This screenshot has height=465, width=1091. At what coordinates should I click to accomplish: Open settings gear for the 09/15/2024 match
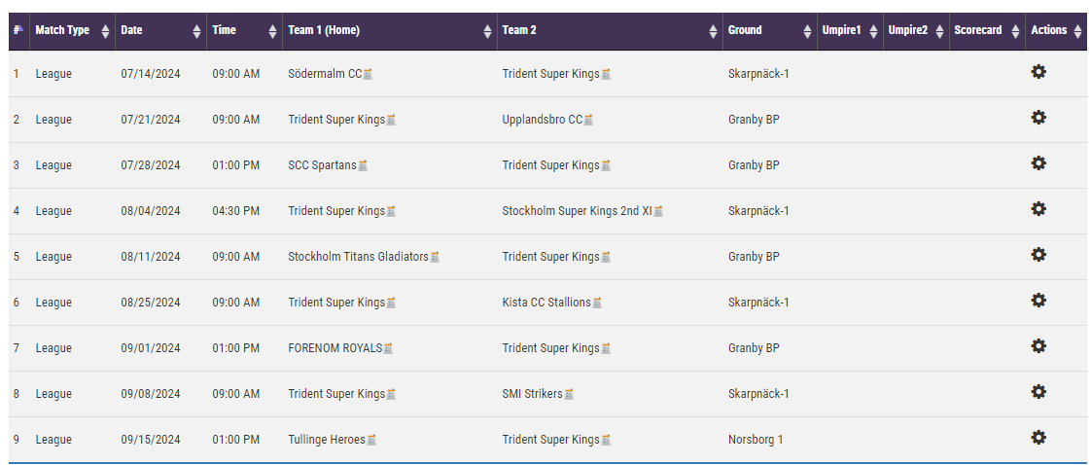click(1038, 438)
